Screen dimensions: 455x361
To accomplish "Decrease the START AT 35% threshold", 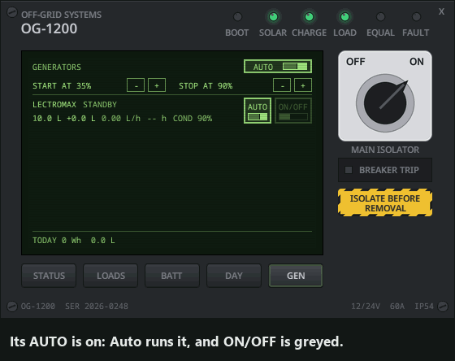I will tap(136, 85).
